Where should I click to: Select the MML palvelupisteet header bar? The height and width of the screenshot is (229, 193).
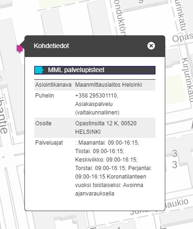[95, 70]
